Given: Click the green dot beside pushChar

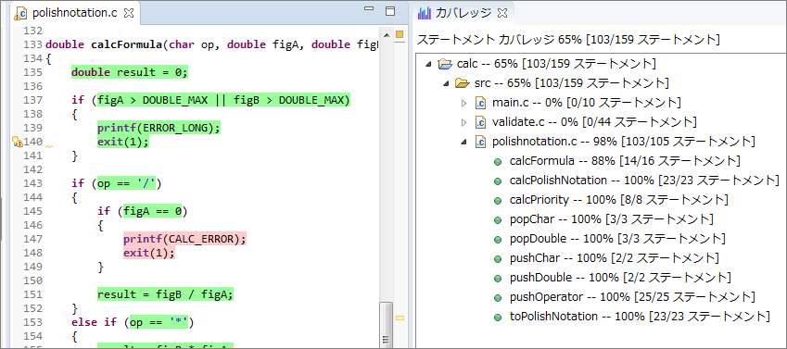Looking at the screenshot, I should 498,259.
